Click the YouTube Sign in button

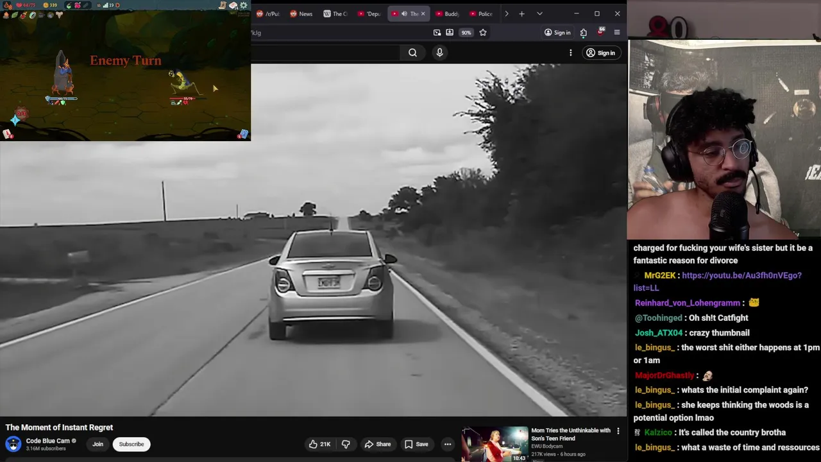tap(600, 53)
